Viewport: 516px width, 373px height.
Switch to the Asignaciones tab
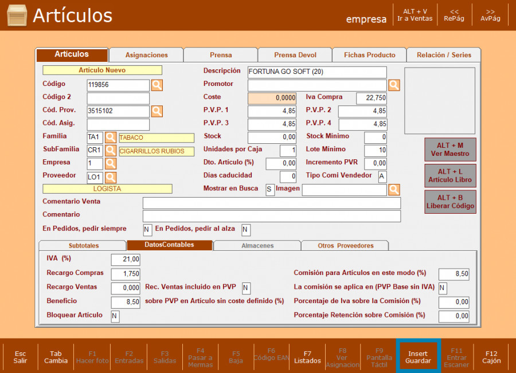pyautogui.click(x=146, y=55)
